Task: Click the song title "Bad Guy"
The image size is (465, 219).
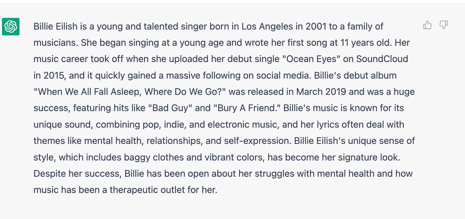Action: pyautogui.click(x=171, y=108)
